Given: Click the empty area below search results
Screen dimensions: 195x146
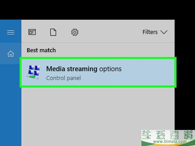Looking at the screenshot, I should (x=98, y=108).
